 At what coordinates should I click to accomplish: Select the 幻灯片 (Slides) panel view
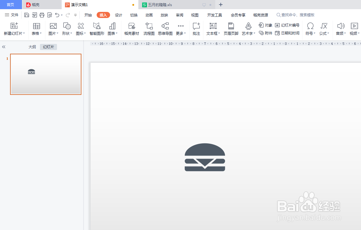(x=48, y=47)
